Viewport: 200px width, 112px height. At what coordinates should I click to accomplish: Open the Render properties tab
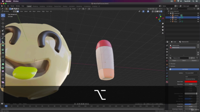tap(167, 49)
